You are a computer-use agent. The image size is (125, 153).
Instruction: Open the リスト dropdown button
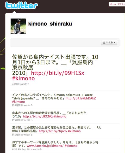pos(109,43)
